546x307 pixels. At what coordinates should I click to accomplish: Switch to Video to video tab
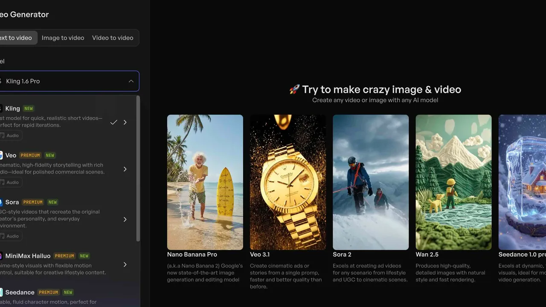113,38
